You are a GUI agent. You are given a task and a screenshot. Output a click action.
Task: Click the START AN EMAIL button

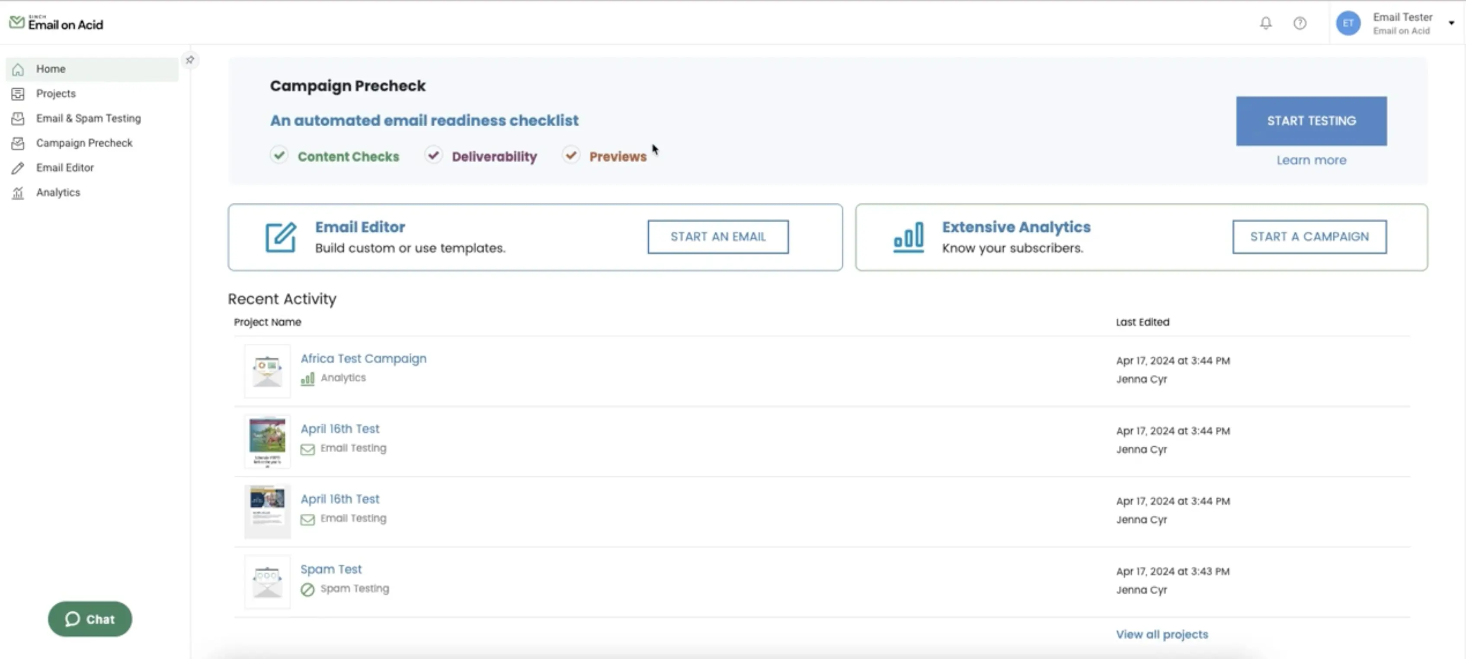tap(717, 237)
